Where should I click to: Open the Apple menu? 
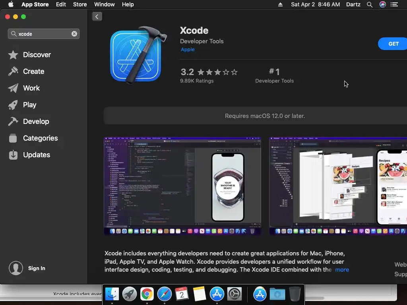(11, 4)
